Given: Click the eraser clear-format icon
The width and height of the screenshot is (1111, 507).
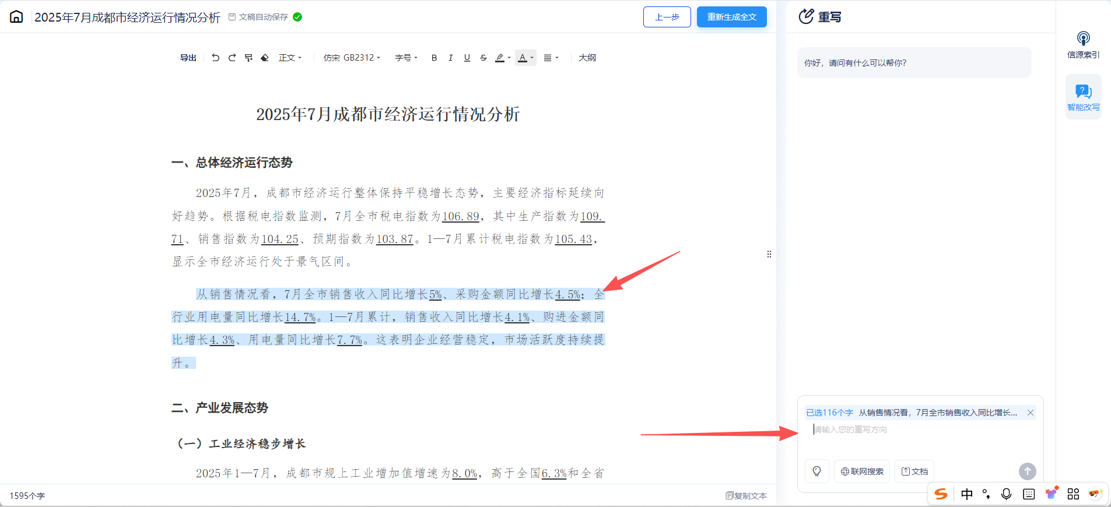Looking at the screenshot, I should pos(265,58).
